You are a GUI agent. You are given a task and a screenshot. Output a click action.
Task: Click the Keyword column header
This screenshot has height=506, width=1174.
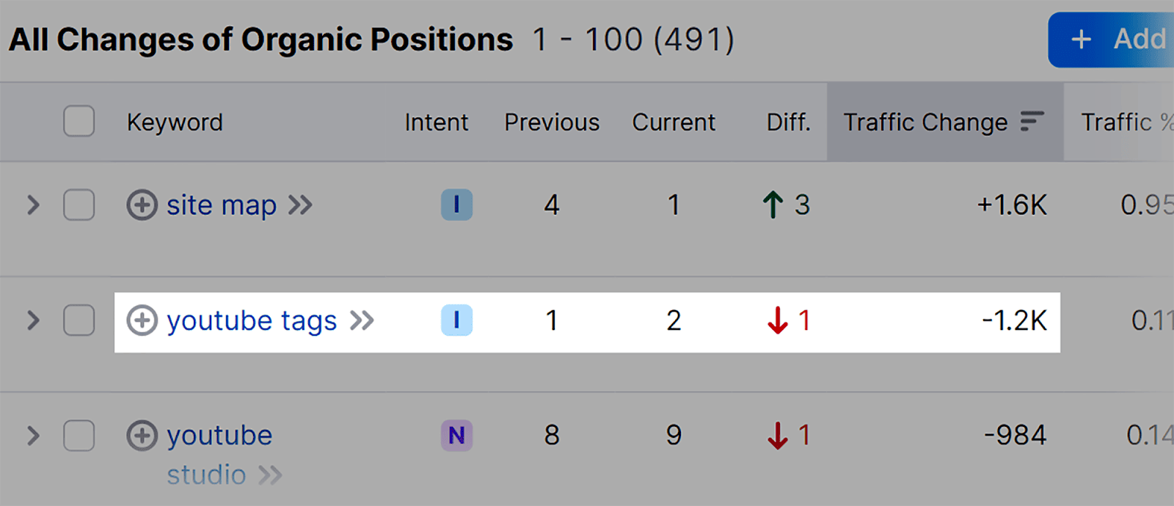(175, 122)
